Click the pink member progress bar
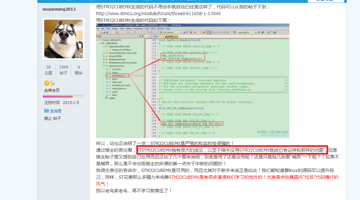Screen dimensions: 360x200 tap(63, 96)
